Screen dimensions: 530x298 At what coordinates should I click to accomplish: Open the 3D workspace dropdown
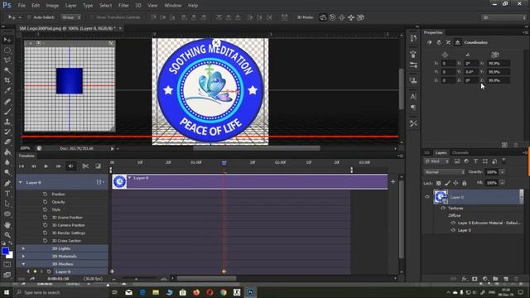[x=503, y=17]
